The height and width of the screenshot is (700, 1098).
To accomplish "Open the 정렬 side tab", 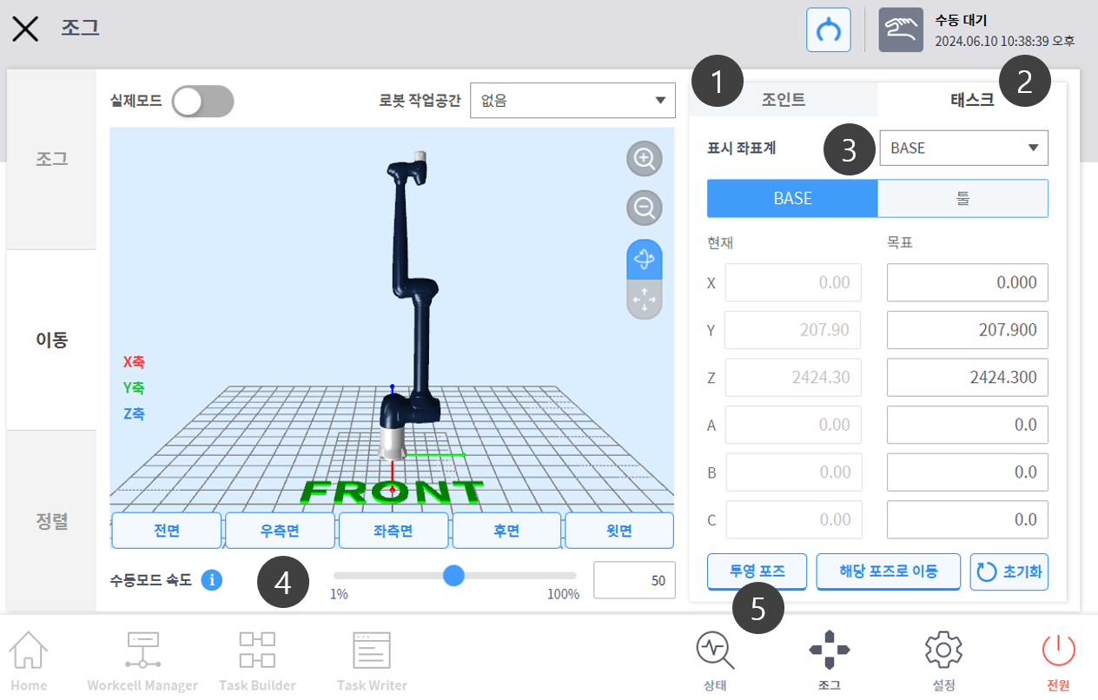I will (52, 521).
